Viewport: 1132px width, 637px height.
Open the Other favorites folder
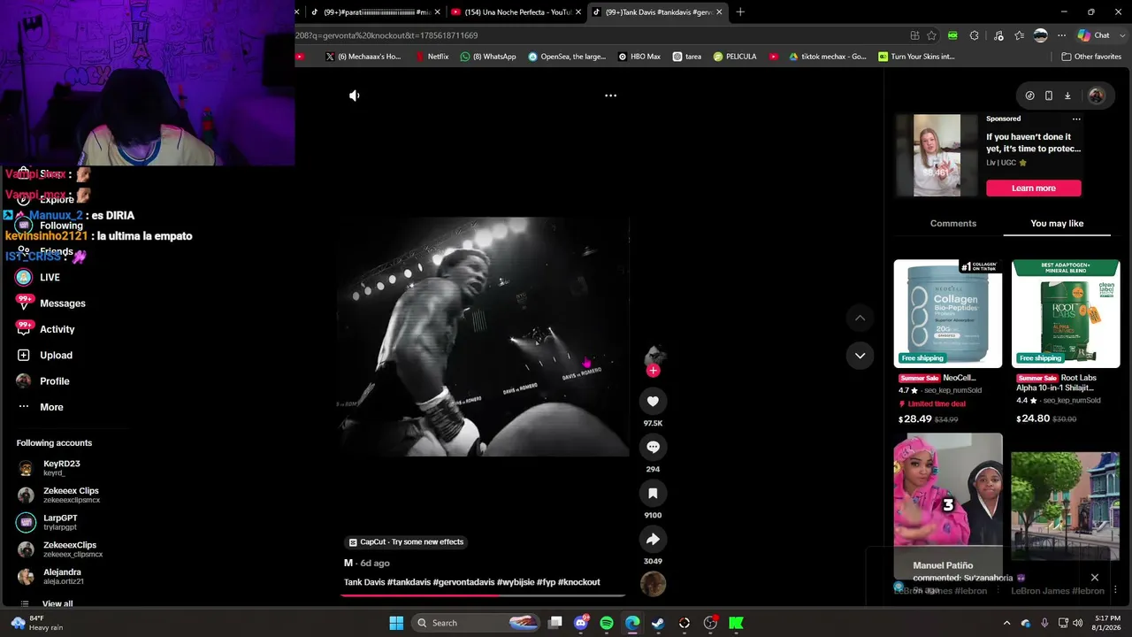coord(1091,57)
